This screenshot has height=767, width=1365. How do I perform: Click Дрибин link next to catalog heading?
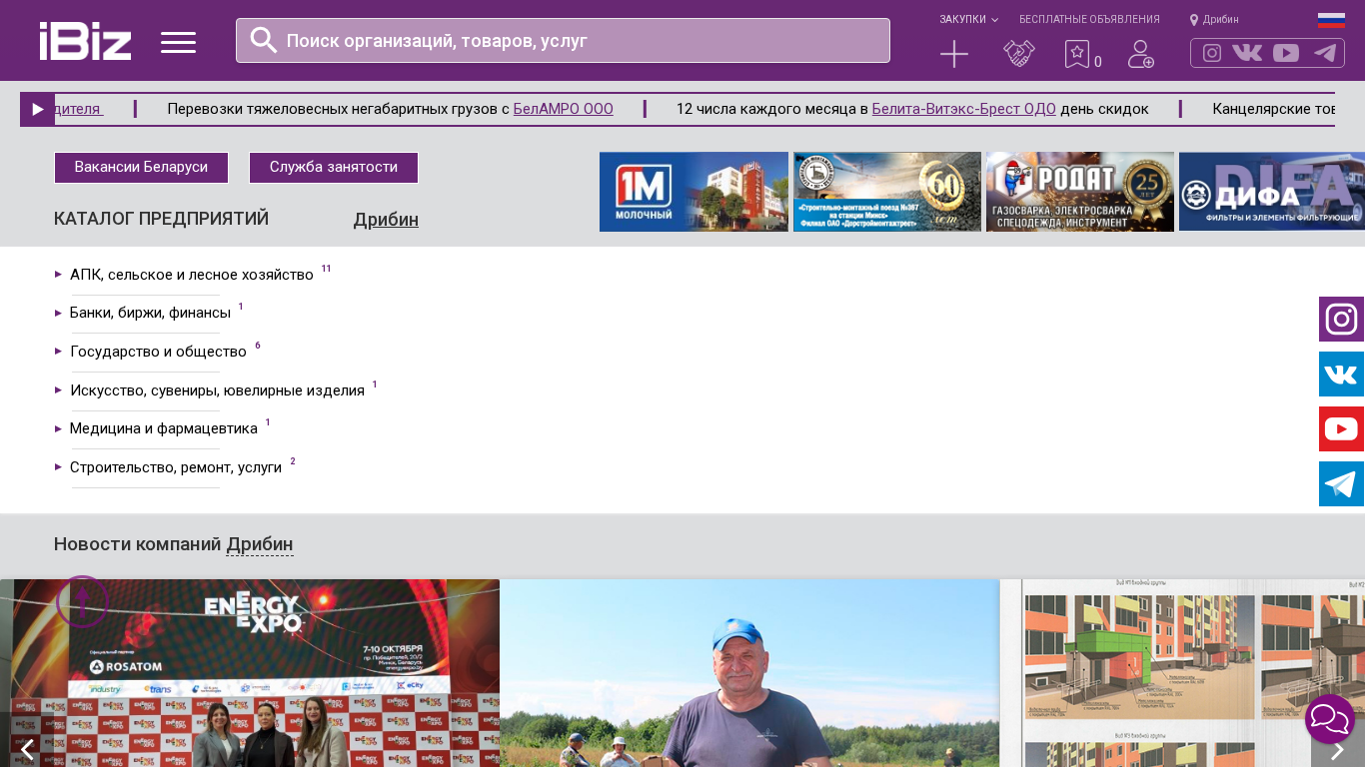point(386,220)
